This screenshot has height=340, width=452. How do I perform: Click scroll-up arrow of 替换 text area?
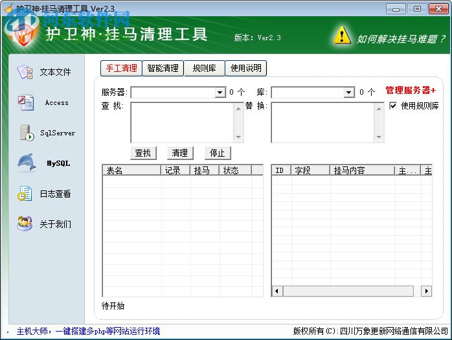click(x=379, y=109)
